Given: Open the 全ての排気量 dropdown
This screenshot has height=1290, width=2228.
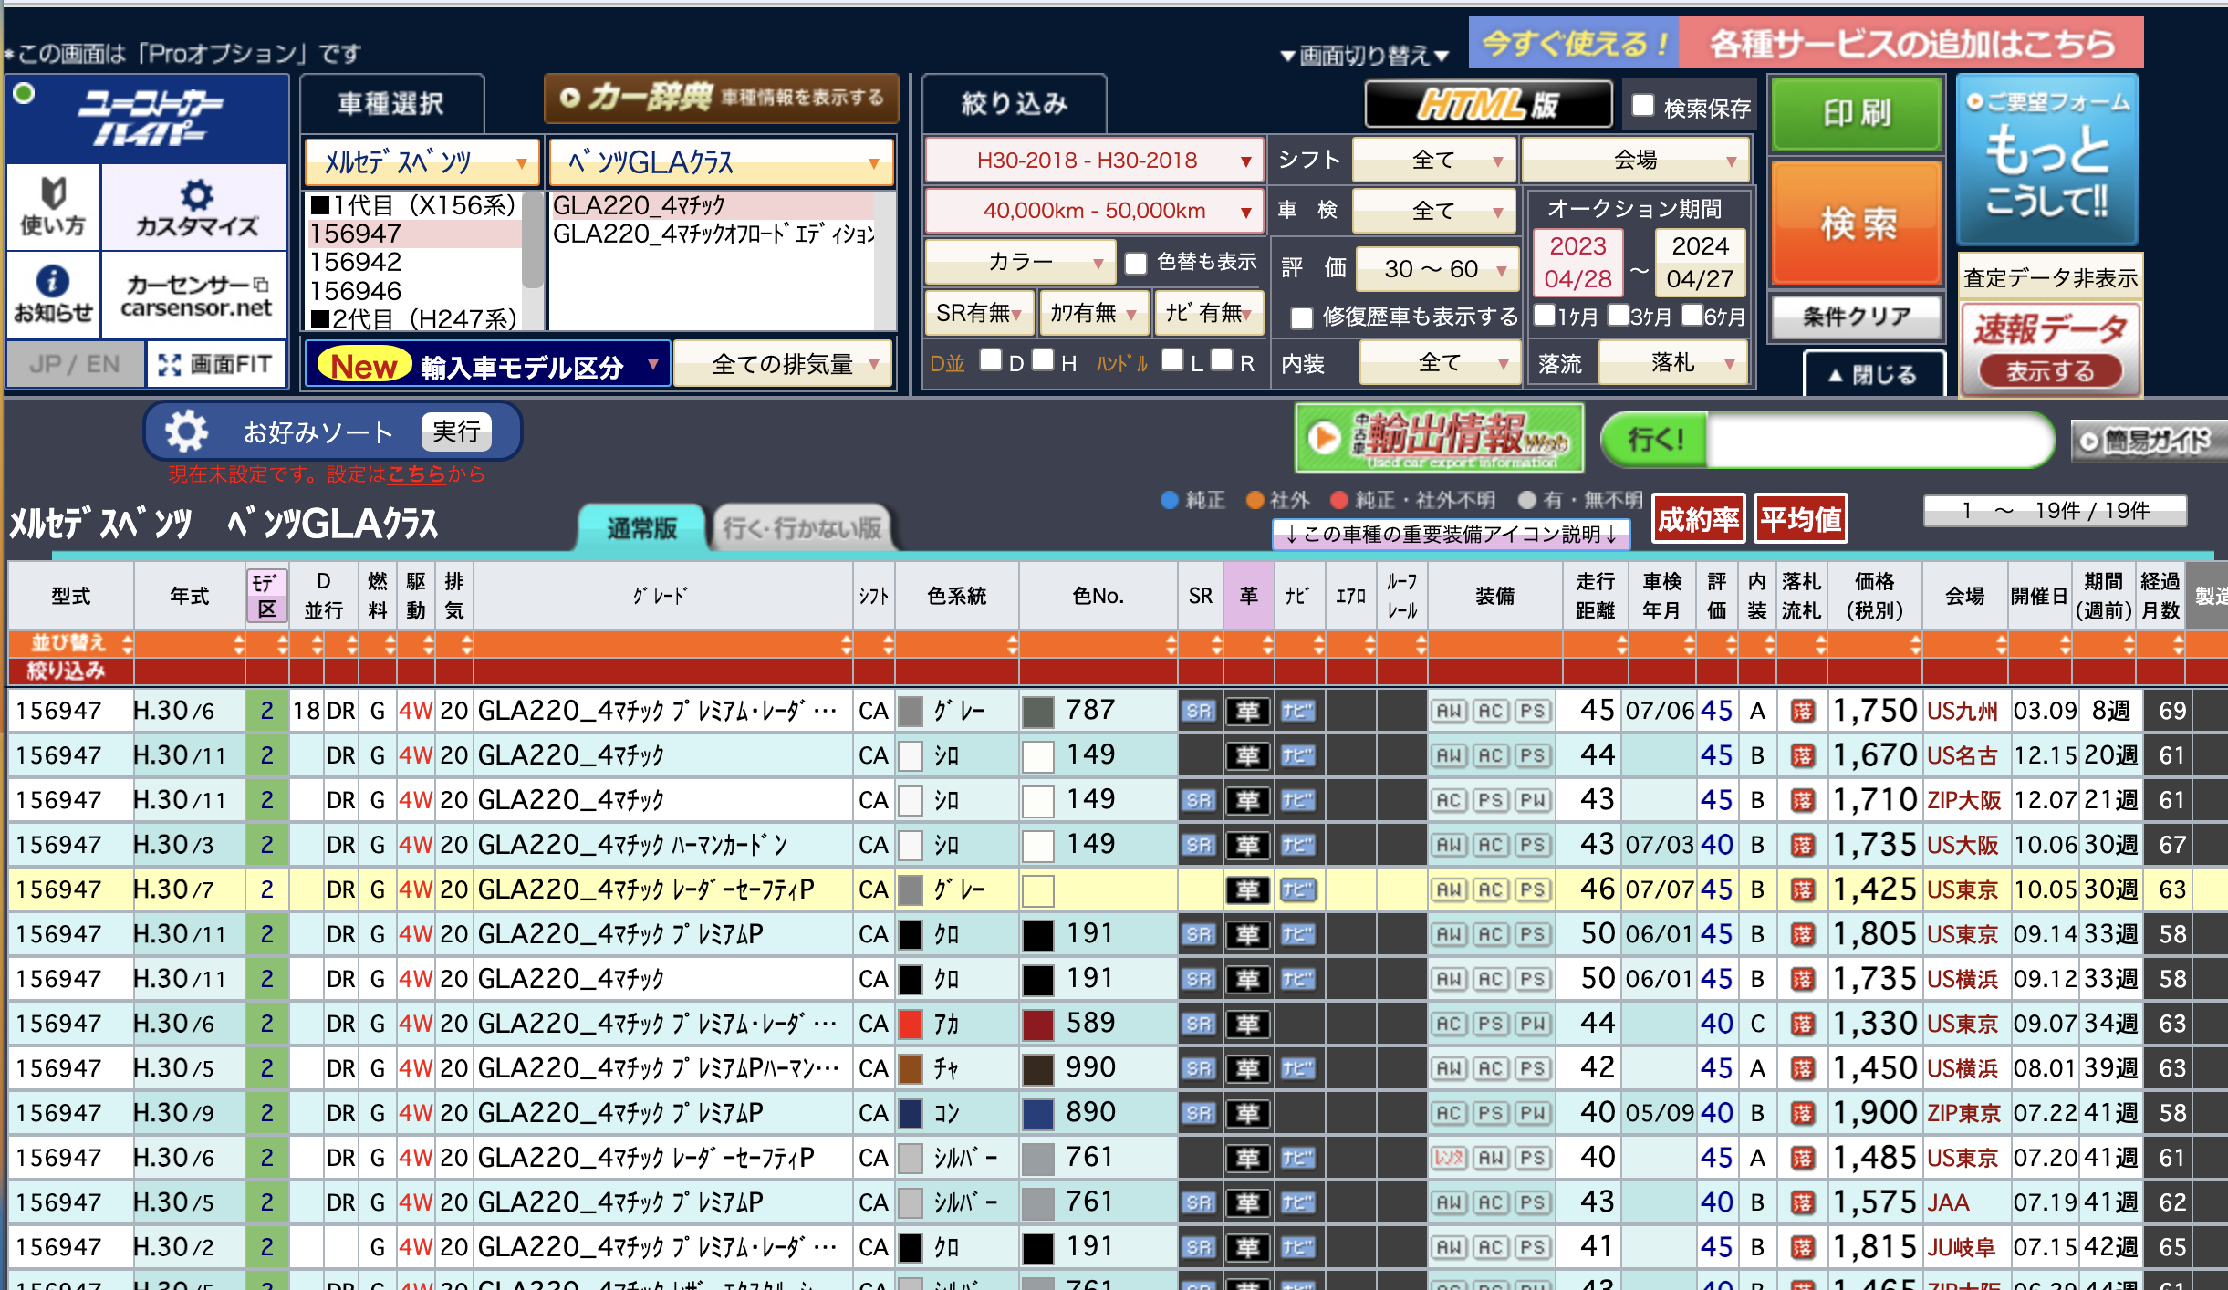Looking at the screenshot, I should click(782, 364).
